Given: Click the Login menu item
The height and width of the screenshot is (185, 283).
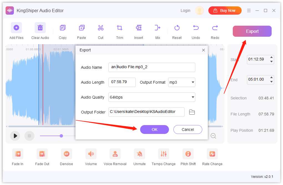Looking at the screenshot, I should (185, 10).
